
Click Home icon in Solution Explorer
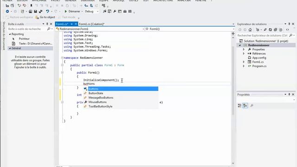(x=250, y=30)
